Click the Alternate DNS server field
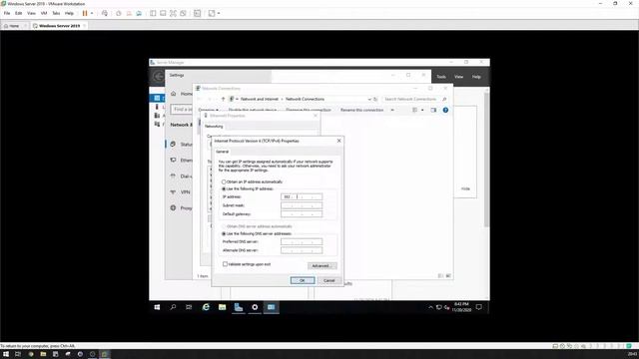 pos(302,250)
